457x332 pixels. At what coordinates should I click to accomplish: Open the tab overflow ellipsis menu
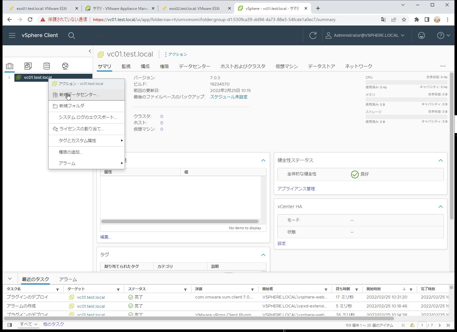(443, 66)
